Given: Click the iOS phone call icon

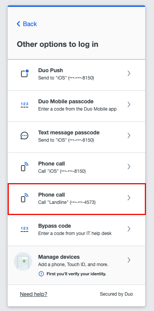Looking at the screenshot, I should (x=24, y=167).
